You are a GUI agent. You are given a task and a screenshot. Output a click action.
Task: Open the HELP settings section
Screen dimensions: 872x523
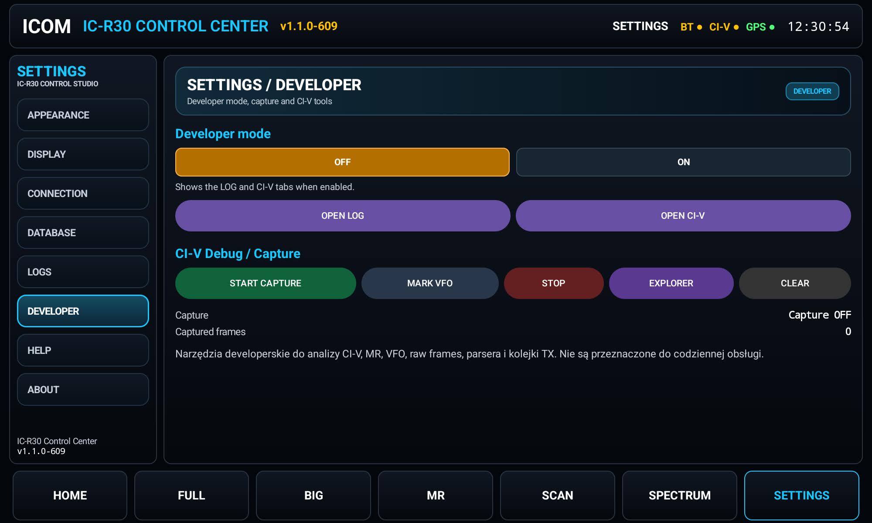coord(83,350)
